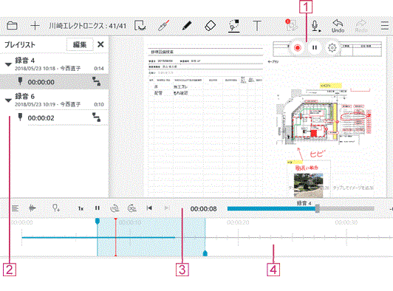This screenshot has height=291, width=393.
Task: Click 川崎エレクトロニクス: 41/41 page title
Action: [x=87, y=26]
